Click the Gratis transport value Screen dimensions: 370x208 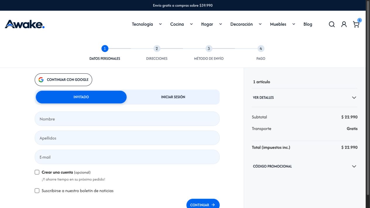coord(352,129)
